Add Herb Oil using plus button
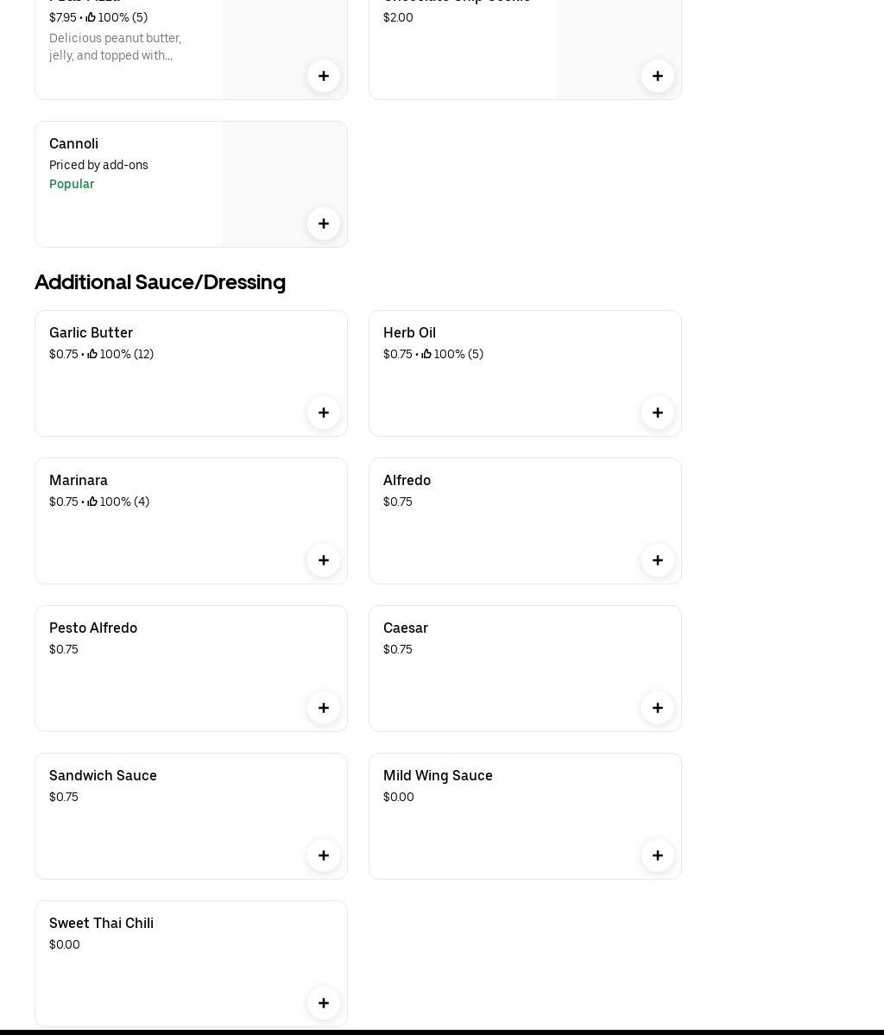 (658, 413)
